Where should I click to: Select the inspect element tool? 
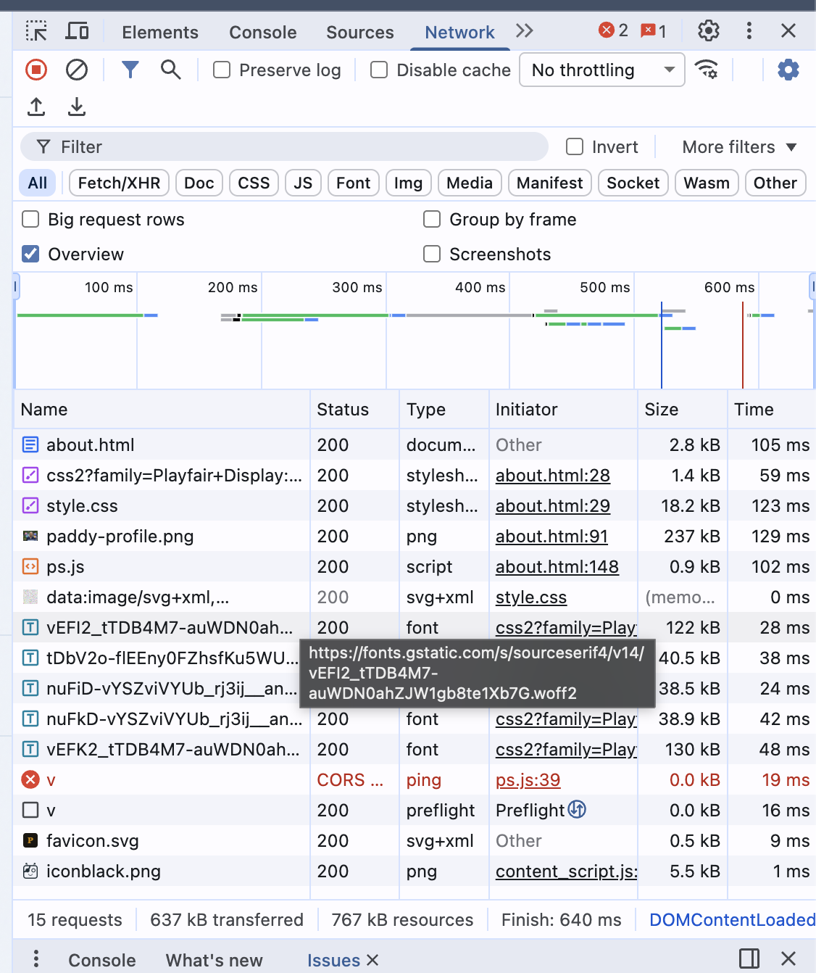coord(36,30)
